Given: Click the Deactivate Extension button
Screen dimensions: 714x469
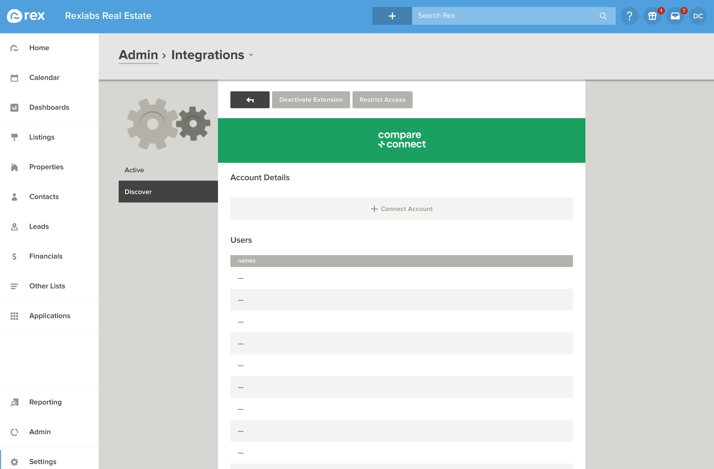Looking at the screenshot, I should (311, 100).
